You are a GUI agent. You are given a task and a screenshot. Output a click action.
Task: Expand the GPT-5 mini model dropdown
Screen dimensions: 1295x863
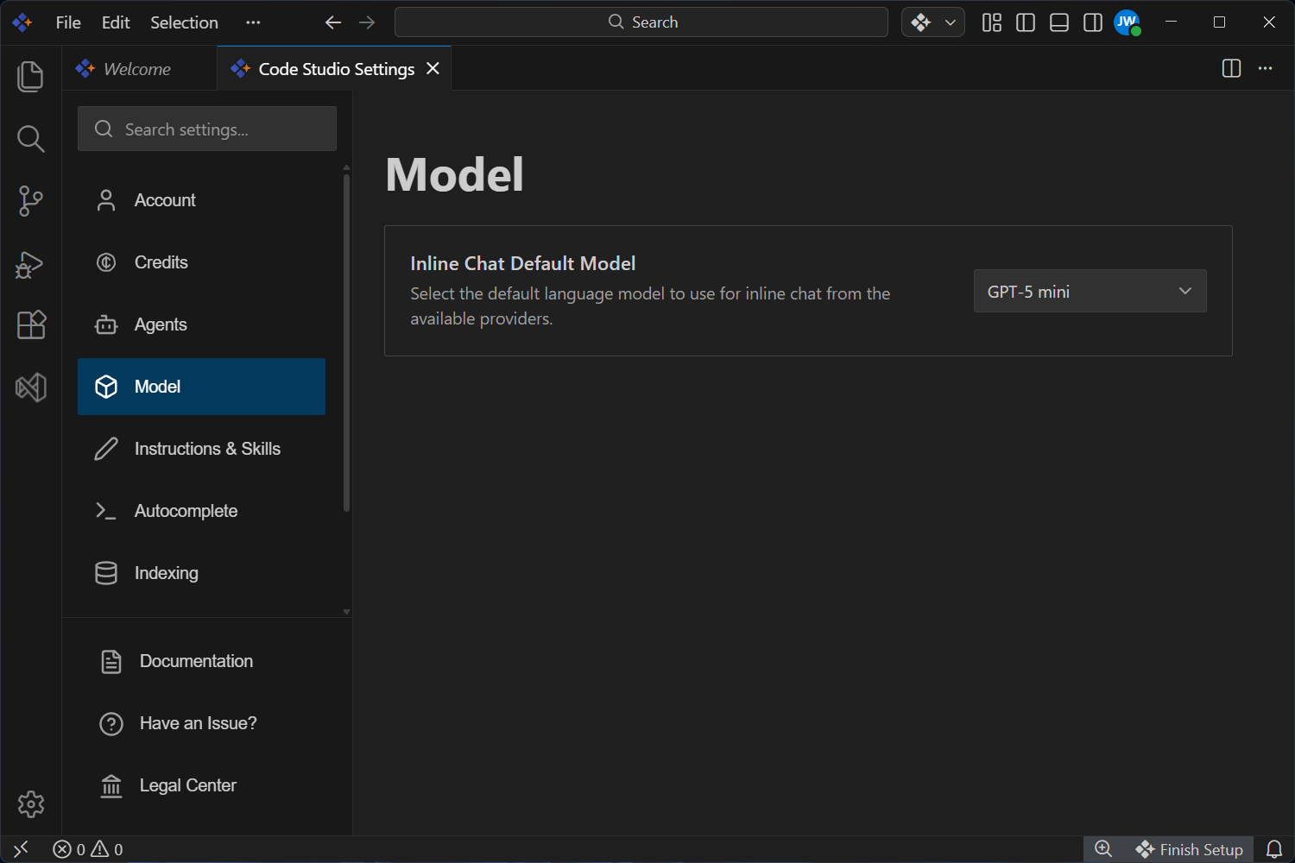1090,292
